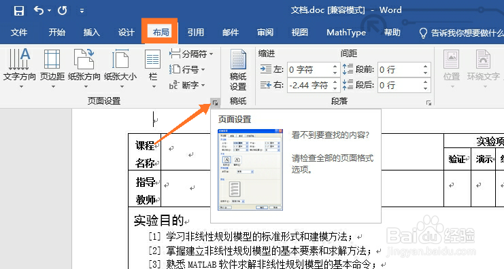This screenshot has height=269, width=504.
Task: Open the 分隔符 breaks menu
Action: [x=191, y=54]
